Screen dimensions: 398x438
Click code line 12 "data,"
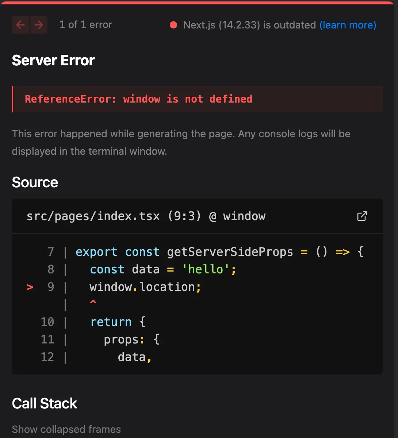pyautogui.click(x=135, y=357)
